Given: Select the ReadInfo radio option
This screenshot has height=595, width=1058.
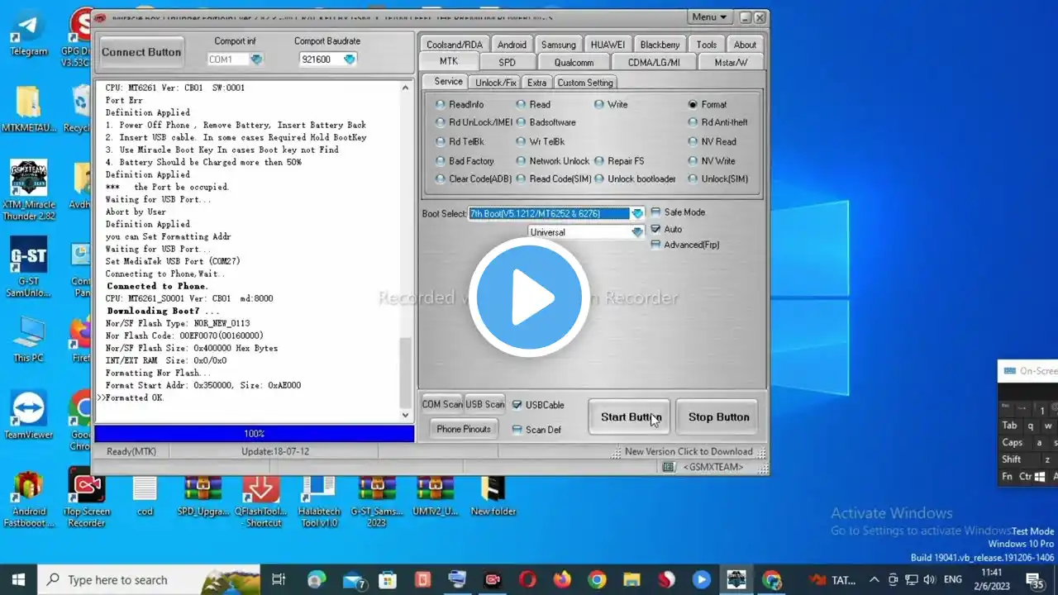Looking at the screenshot, I should pyautogui.click(x=441, y=105).
